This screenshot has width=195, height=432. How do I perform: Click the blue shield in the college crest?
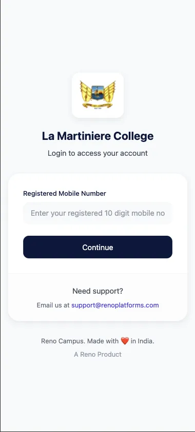[x=98, y=93]
